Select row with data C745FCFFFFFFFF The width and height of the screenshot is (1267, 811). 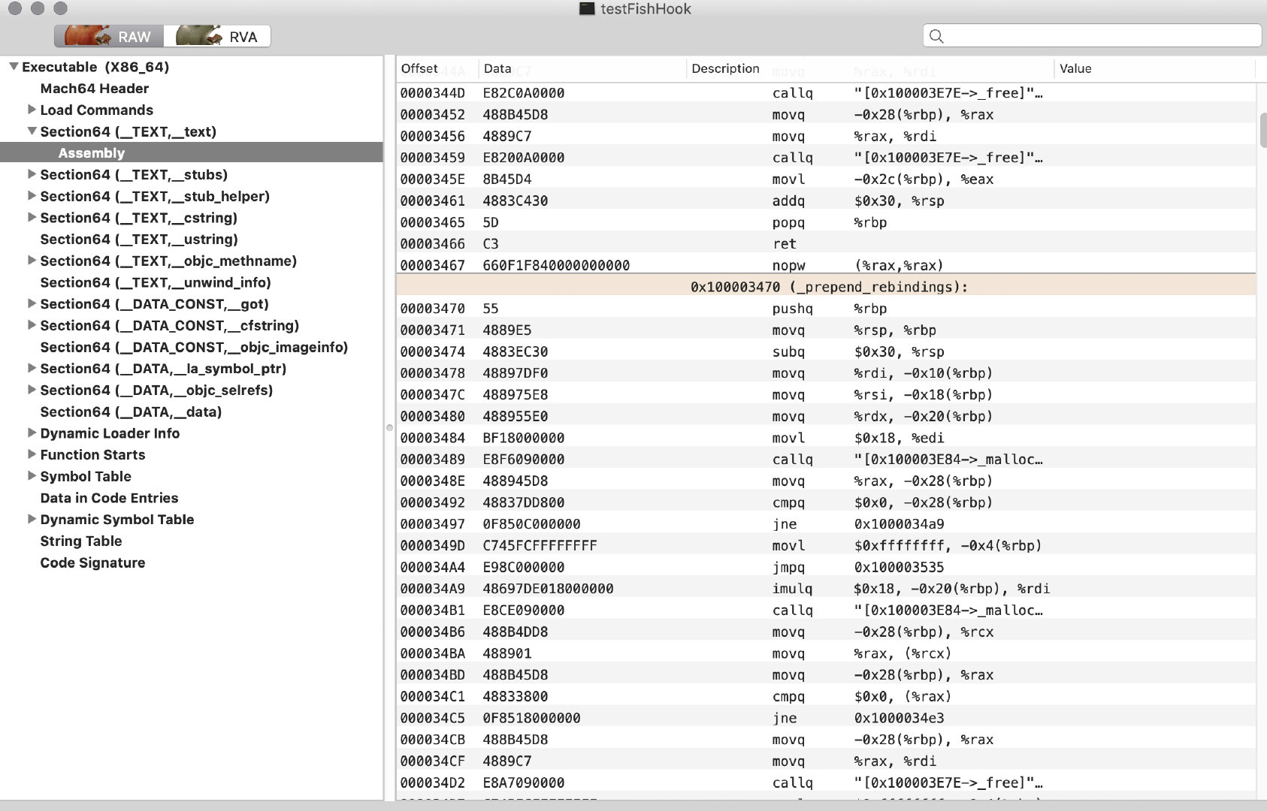point(826,546)
